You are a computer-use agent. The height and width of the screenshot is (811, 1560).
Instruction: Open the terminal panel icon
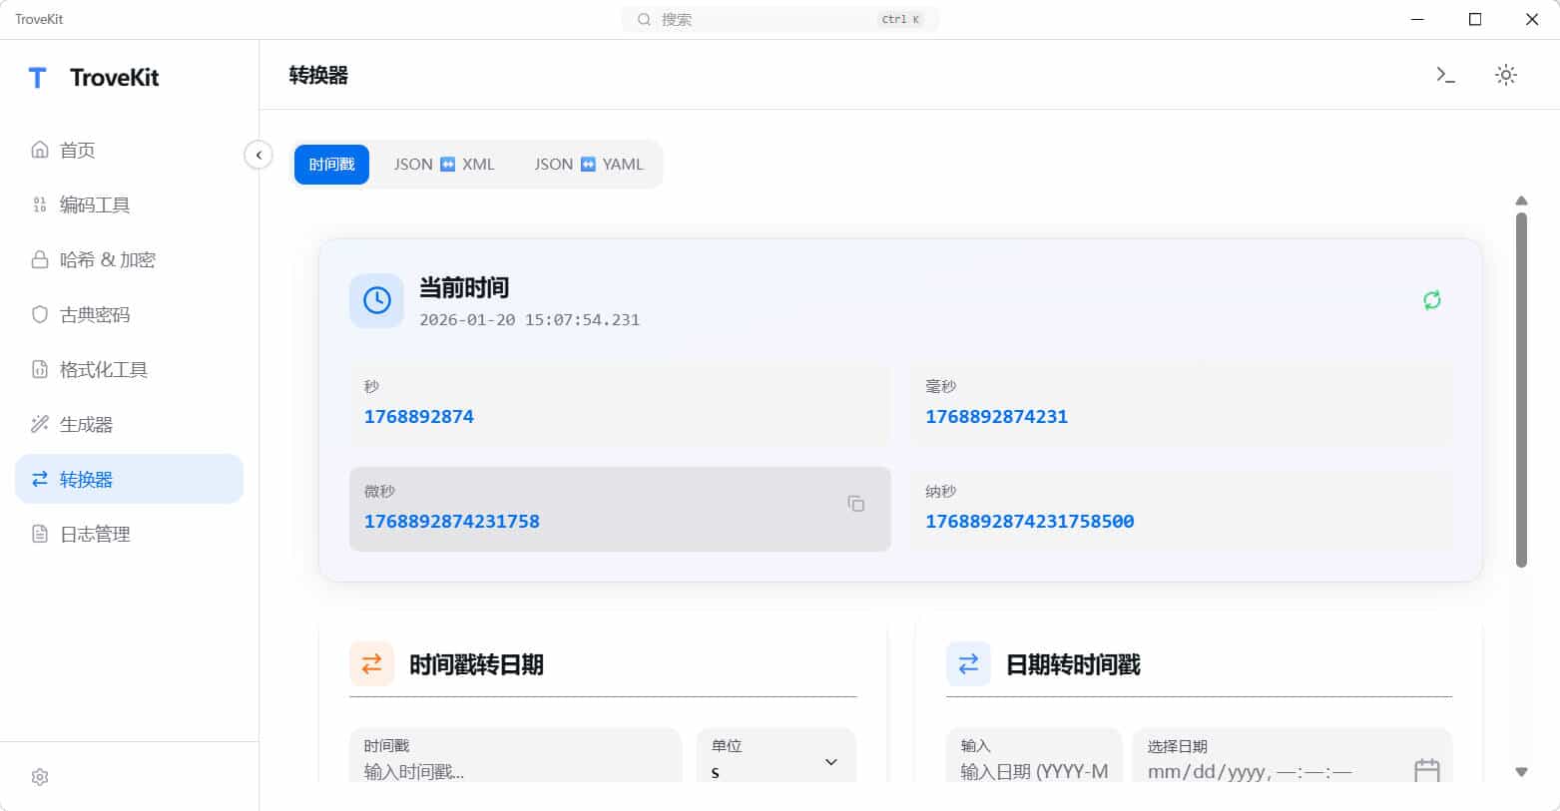click(x=1444, y=74)
